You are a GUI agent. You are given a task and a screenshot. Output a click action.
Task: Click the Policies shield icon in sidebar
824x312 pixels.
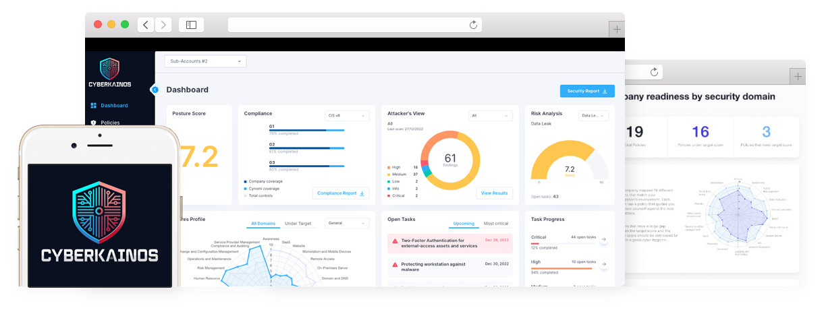[93, 123]
